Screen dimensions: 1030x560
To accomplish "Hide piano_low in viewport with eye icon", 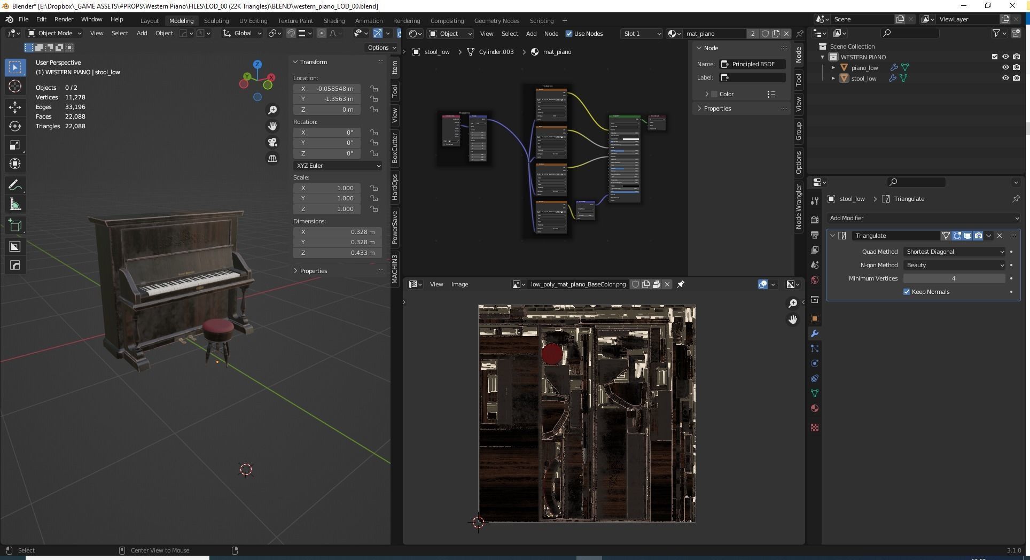I will 1005,68.
